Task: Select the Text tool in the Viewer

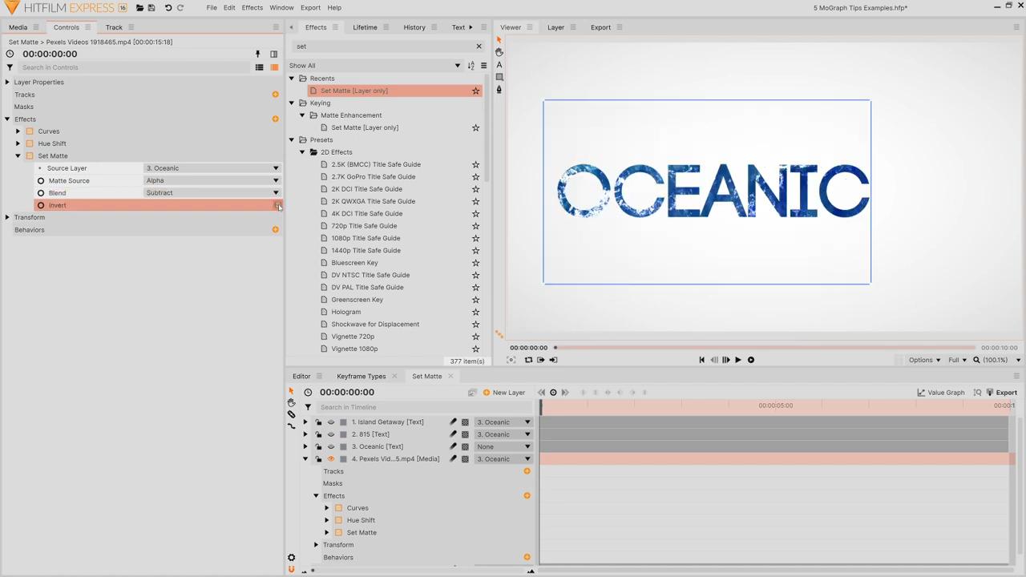Action: pyautogui.click(x=499, y=65)
